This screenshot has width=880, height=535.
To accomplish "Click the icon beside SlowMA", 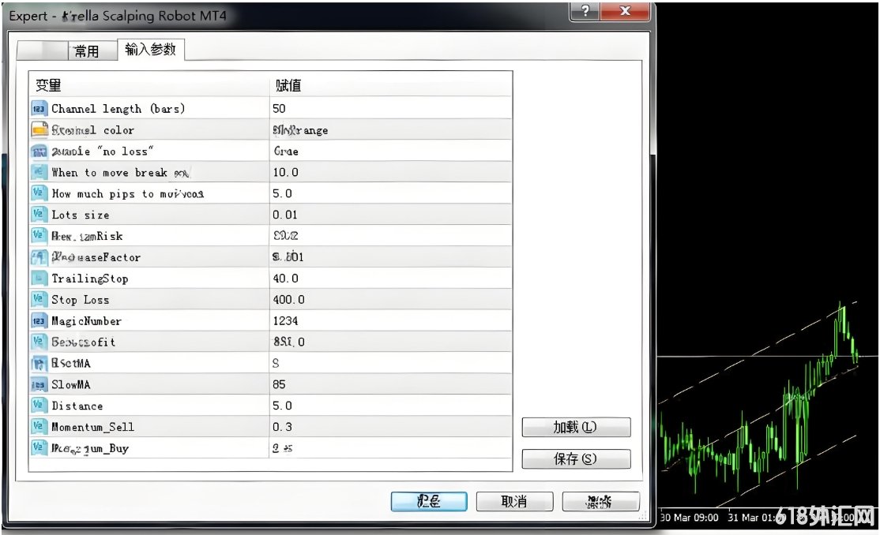I will [x=39, y=384].
